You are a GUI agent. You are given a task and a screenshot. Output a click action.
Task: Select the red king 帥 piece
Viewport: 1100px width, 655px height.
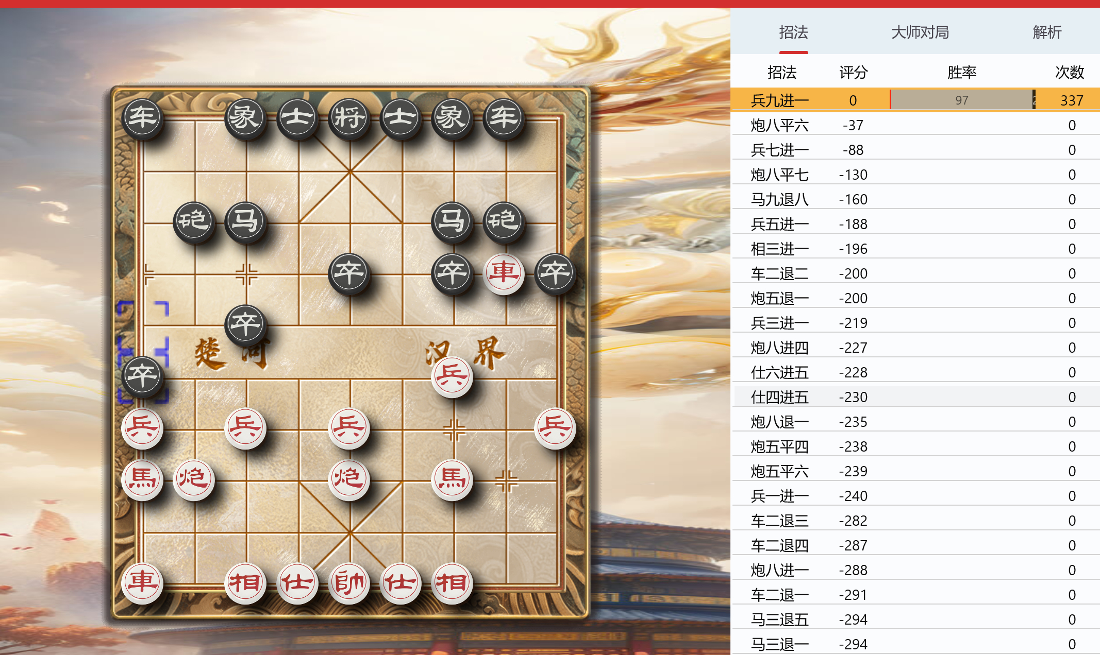tap(349, 583)
